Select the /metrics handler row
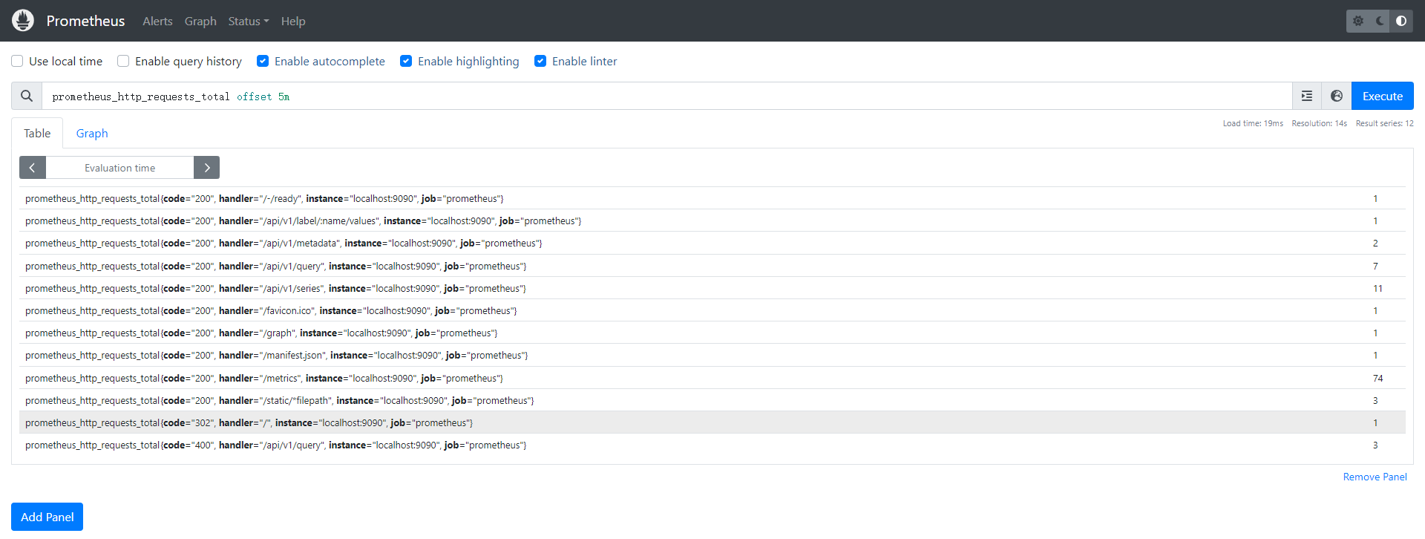Image resolution: width=1425 pixels, height=539 pixels. (712, 378)
